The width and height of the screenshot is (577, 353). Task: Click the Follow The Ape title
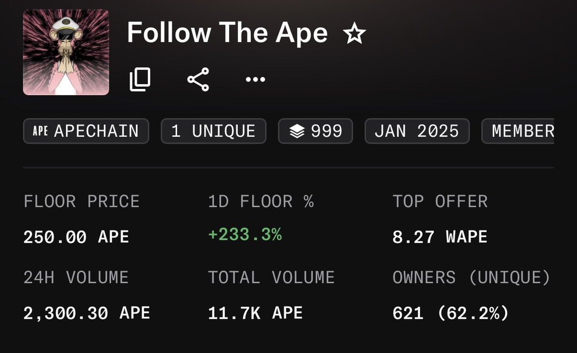point(227,33)
